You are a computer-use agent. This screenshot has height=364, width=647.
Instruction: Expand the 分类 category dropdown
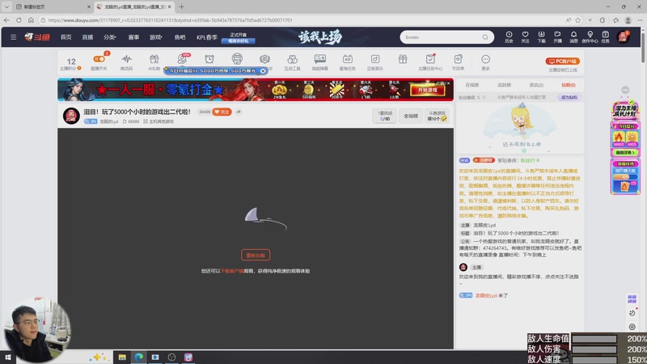(x=110, y=37)
